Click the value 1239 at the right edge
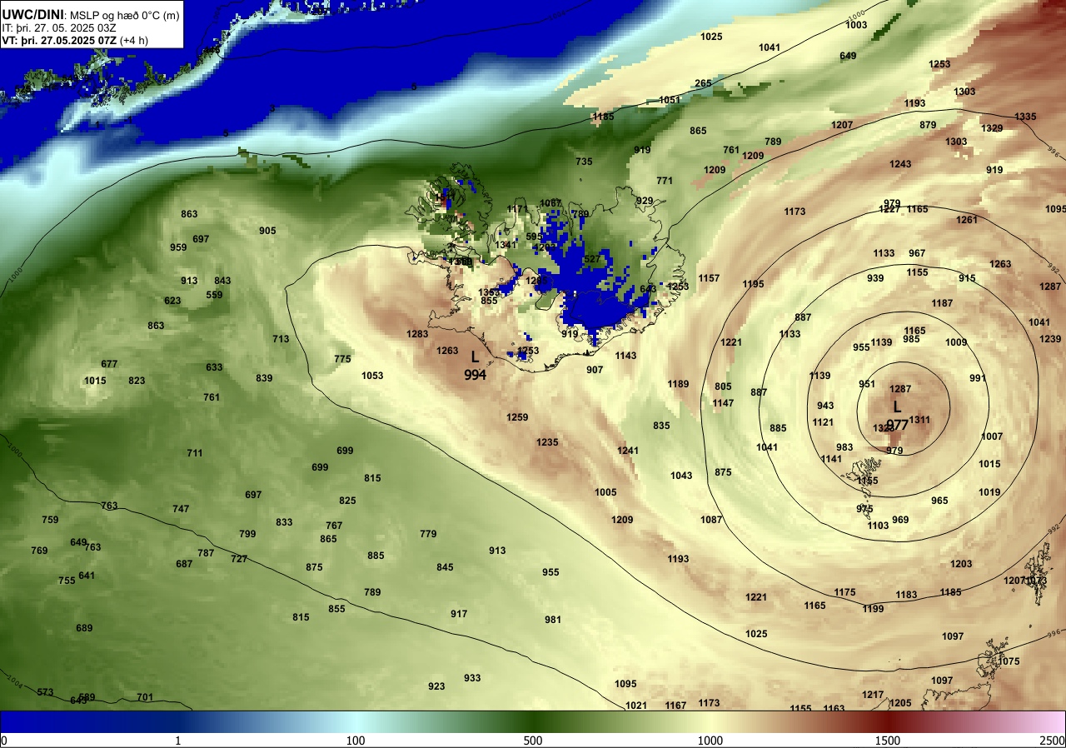Viewport: 1066px width, 748px height. (x=1051, y=339)
